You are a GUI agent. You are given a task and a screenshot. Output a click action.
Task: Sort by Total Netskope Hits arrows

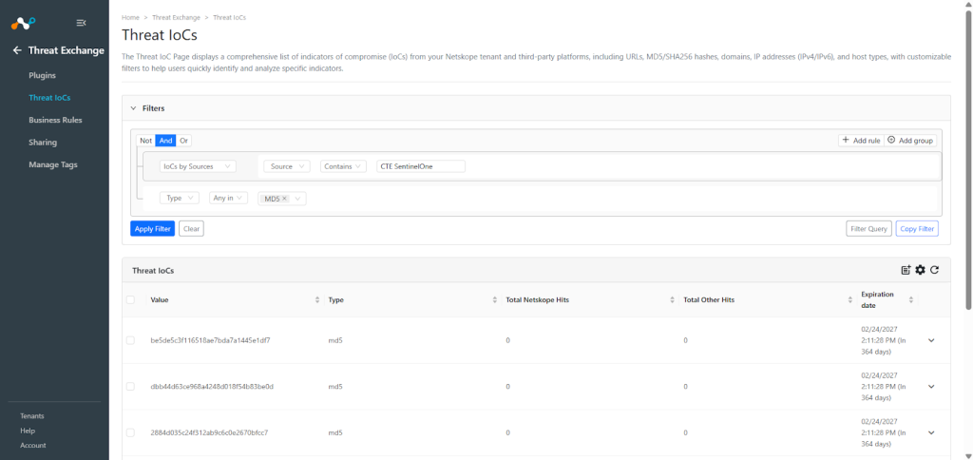[672, 299]
